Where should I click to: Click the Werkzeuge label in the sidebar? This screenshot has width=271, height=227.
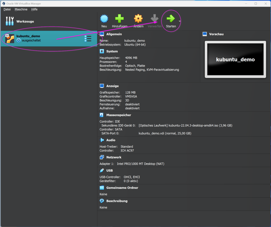[x=25, y=21]
